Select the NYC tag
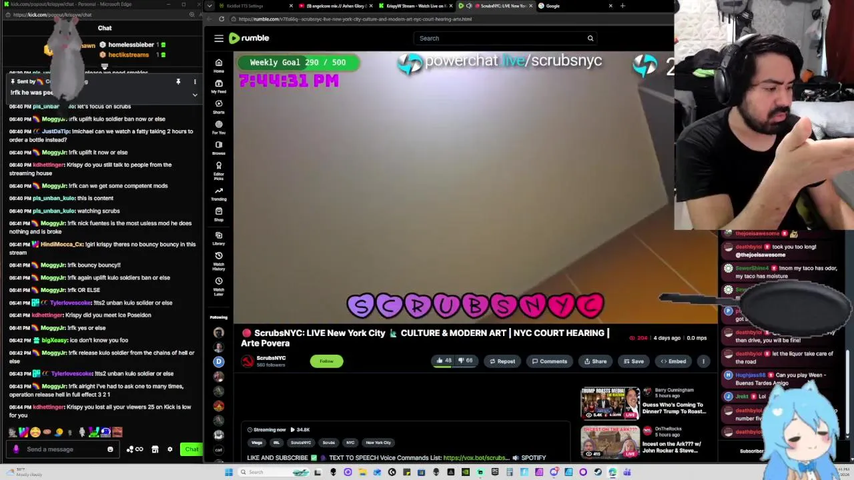This screenshot has height=480, width=854. [x=350, y=443]
